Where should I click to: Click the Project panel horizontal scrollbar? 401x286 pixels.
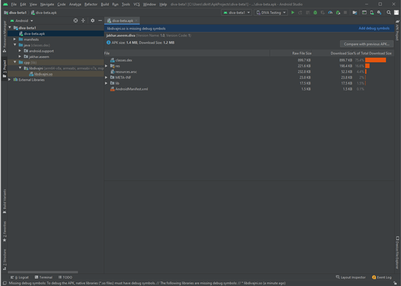[42, 273]
